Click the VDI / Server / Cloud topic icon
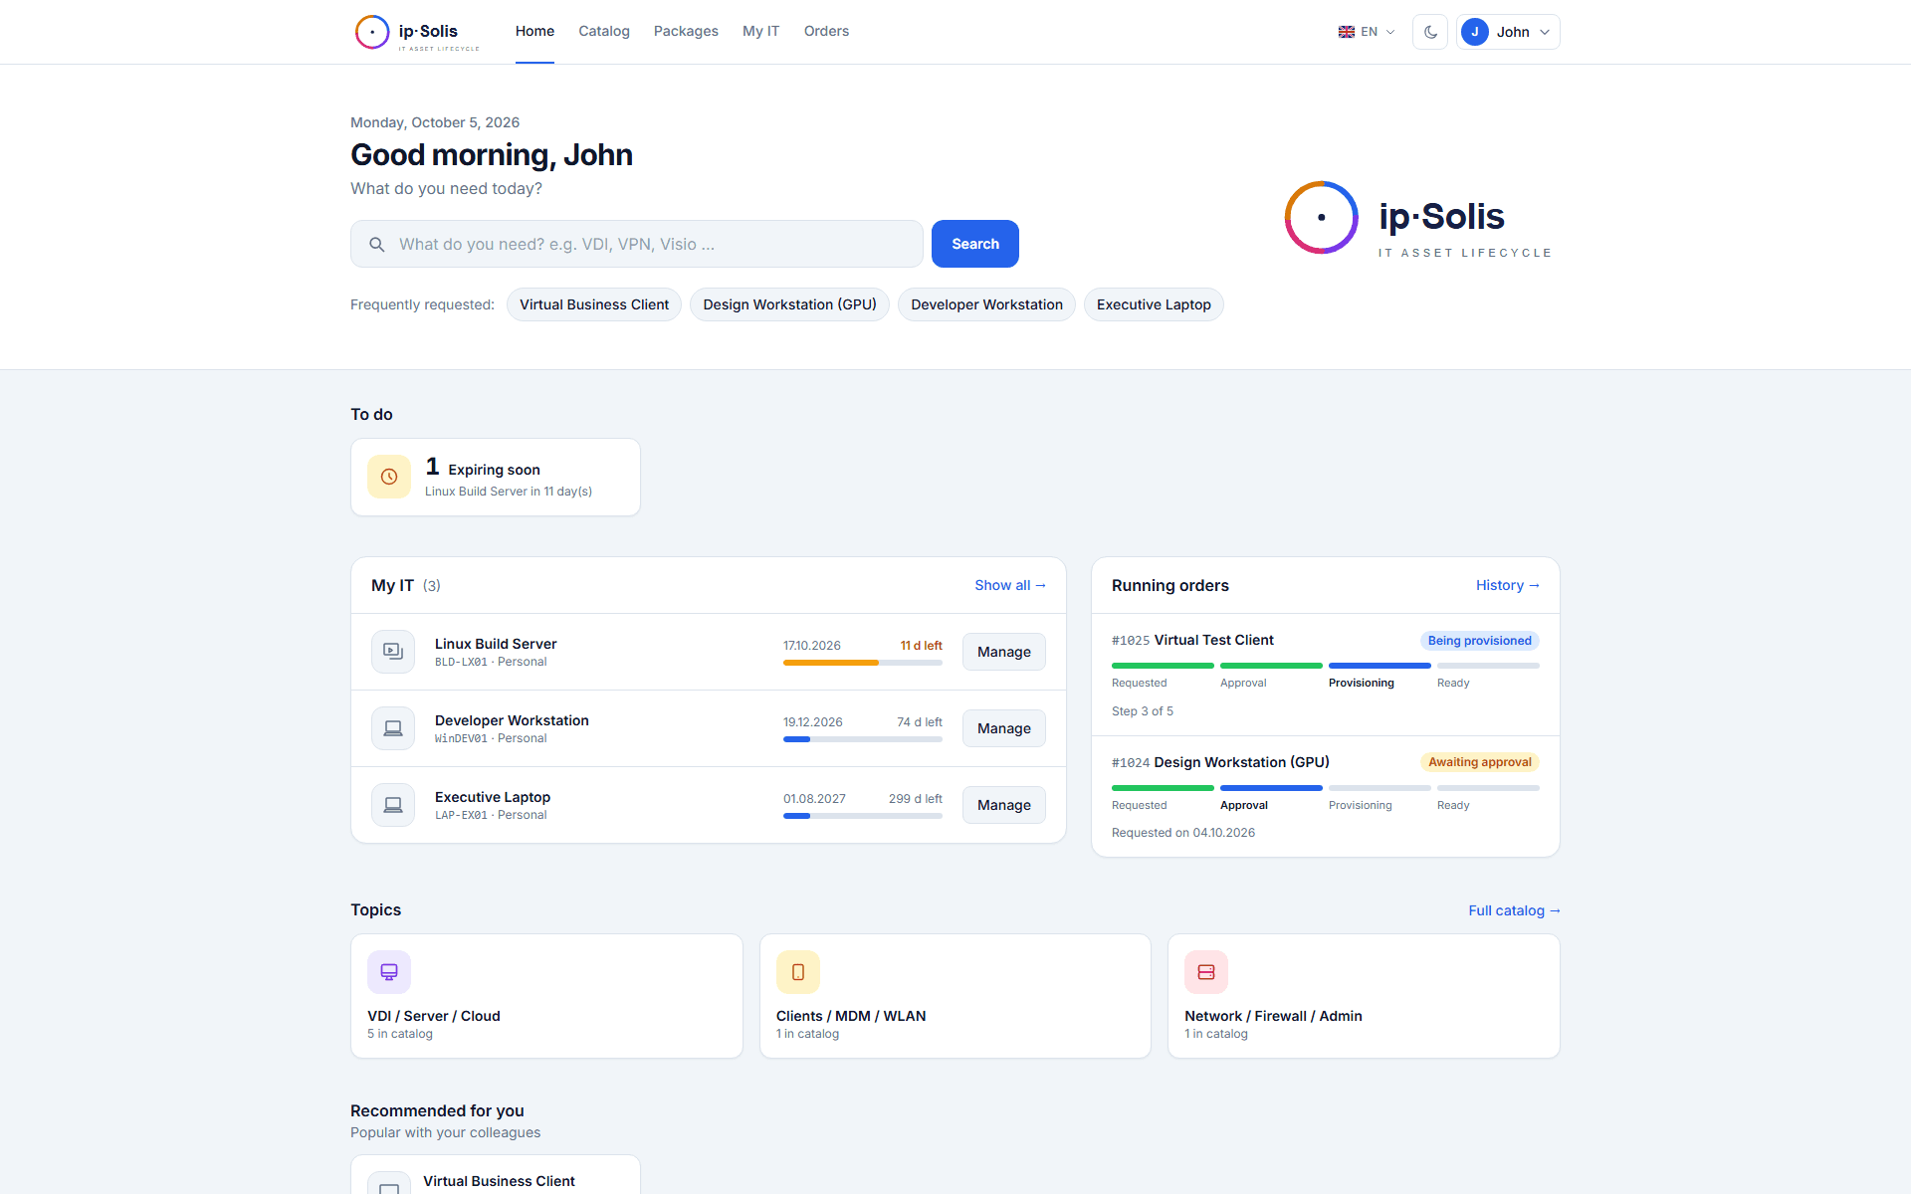Screen dimensions: 1911x1194 389,972
